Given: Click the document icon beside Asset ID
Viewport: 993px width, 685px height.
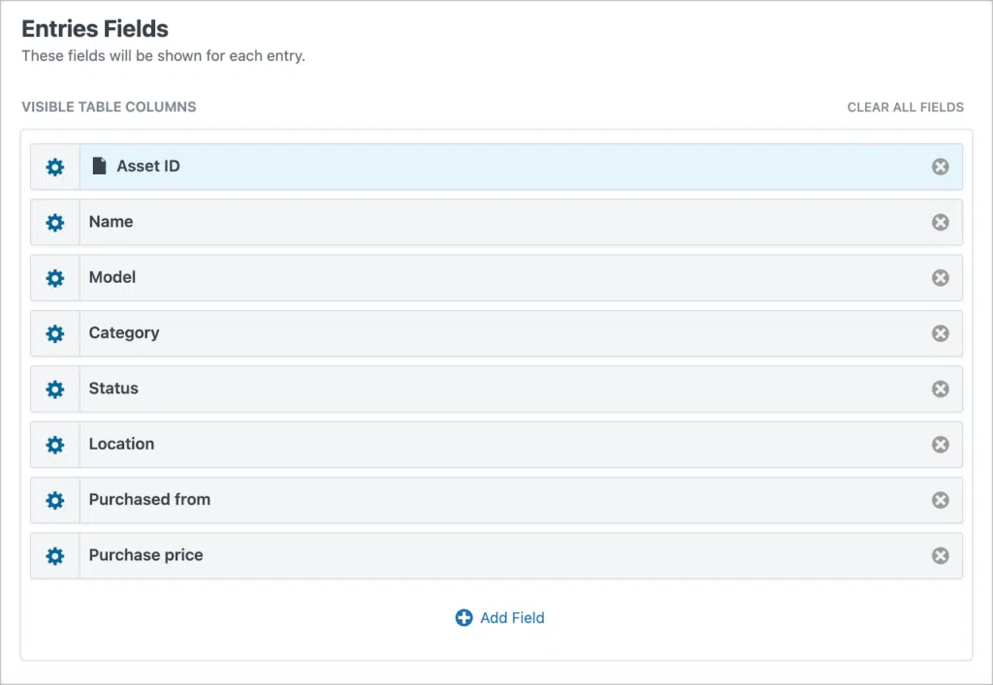Looking at the screenshot, I should [x=100, y=166].
